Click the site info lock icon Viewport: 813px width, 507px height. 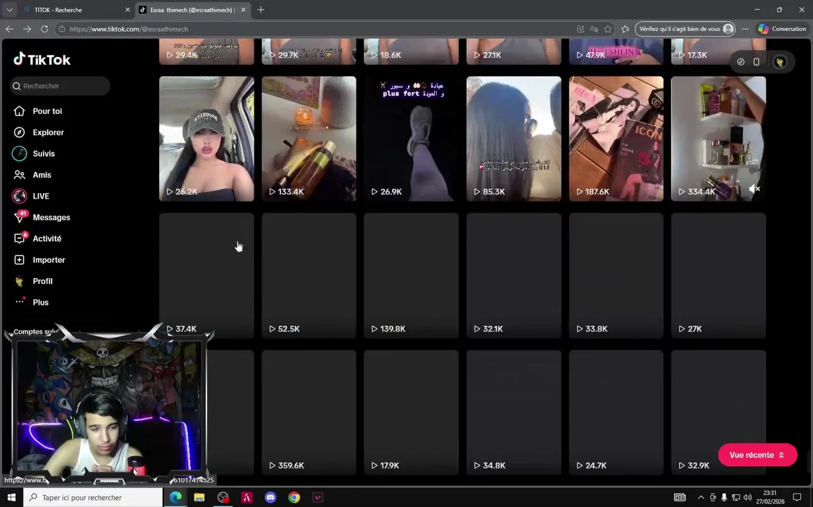point(62,29)
